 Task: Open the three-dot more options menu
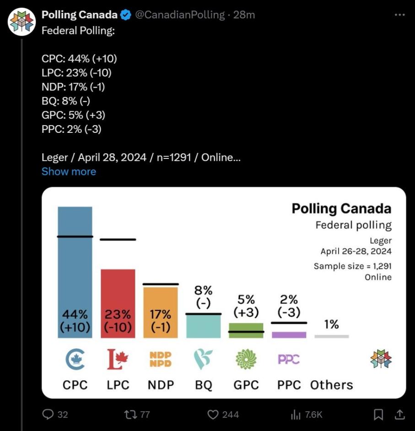(399, 15)
